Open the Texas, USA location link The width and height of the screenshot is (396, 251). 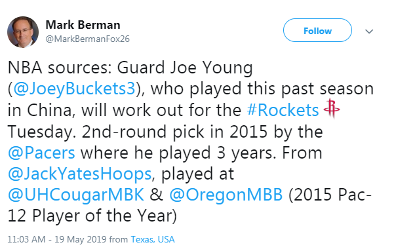tap(153, 239)
